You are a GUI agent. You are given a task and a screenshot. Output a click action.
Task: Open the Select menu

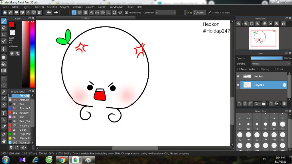[52, 7]
